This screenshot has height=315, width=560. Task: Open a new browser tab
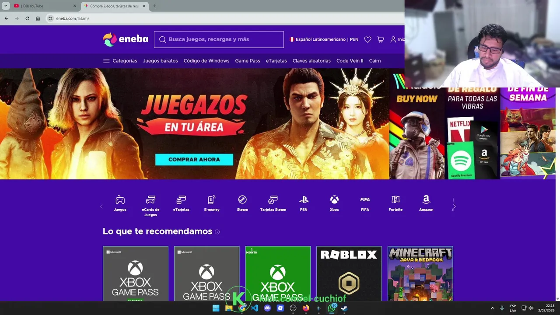pos(154,6)
